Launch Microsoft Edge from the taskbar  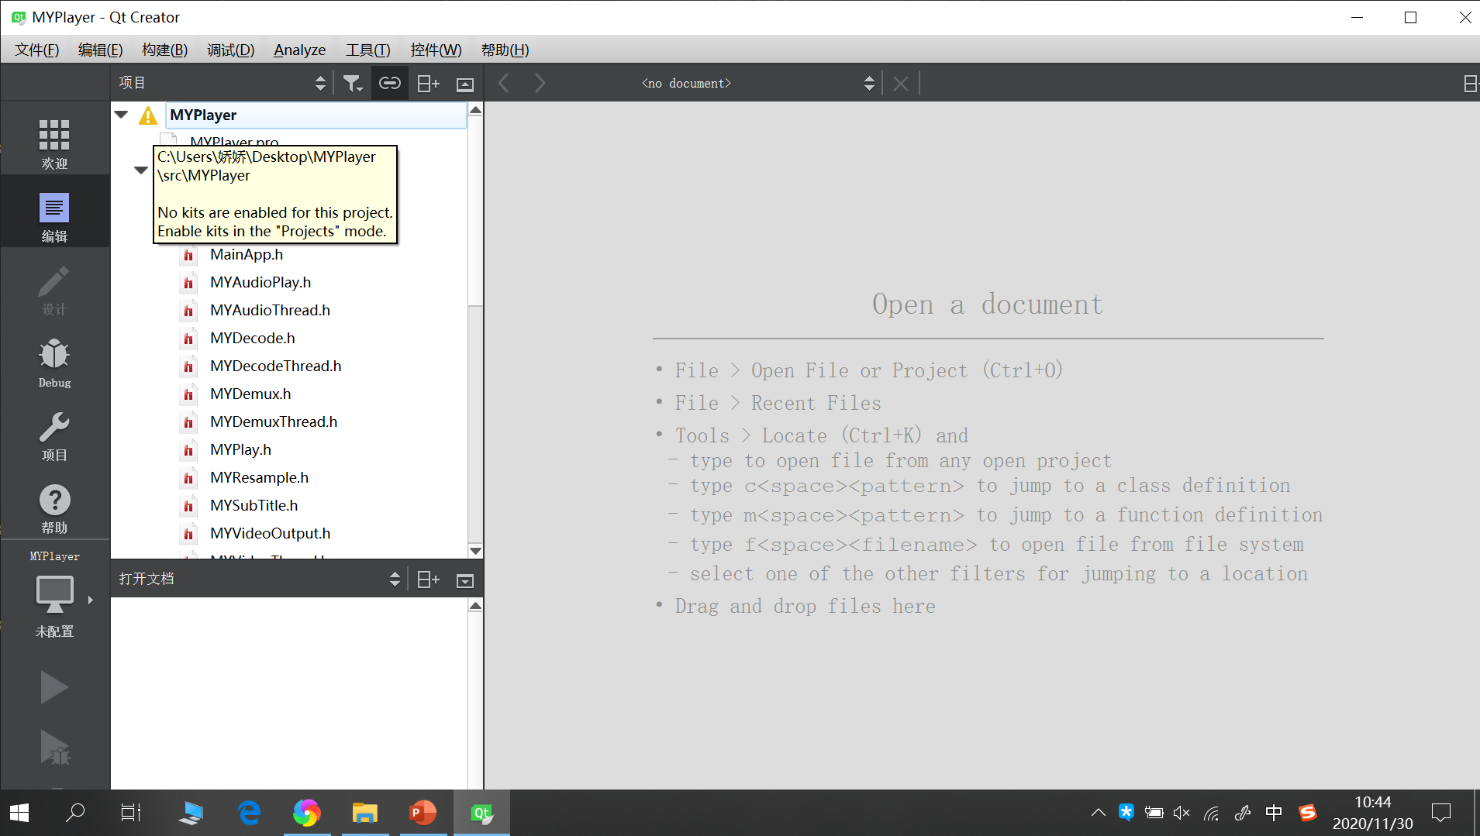tap(249, 813)
